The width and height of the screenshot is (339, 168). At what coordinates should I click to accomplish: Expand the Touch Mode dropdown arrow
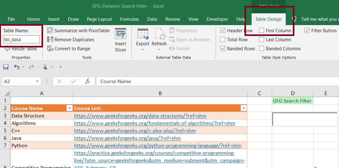point(52,67)
